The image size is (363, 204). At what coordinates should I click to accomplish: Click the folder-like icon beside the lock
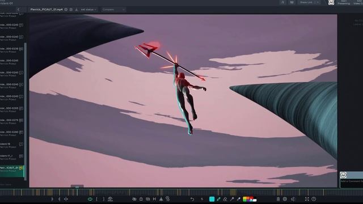147,199
